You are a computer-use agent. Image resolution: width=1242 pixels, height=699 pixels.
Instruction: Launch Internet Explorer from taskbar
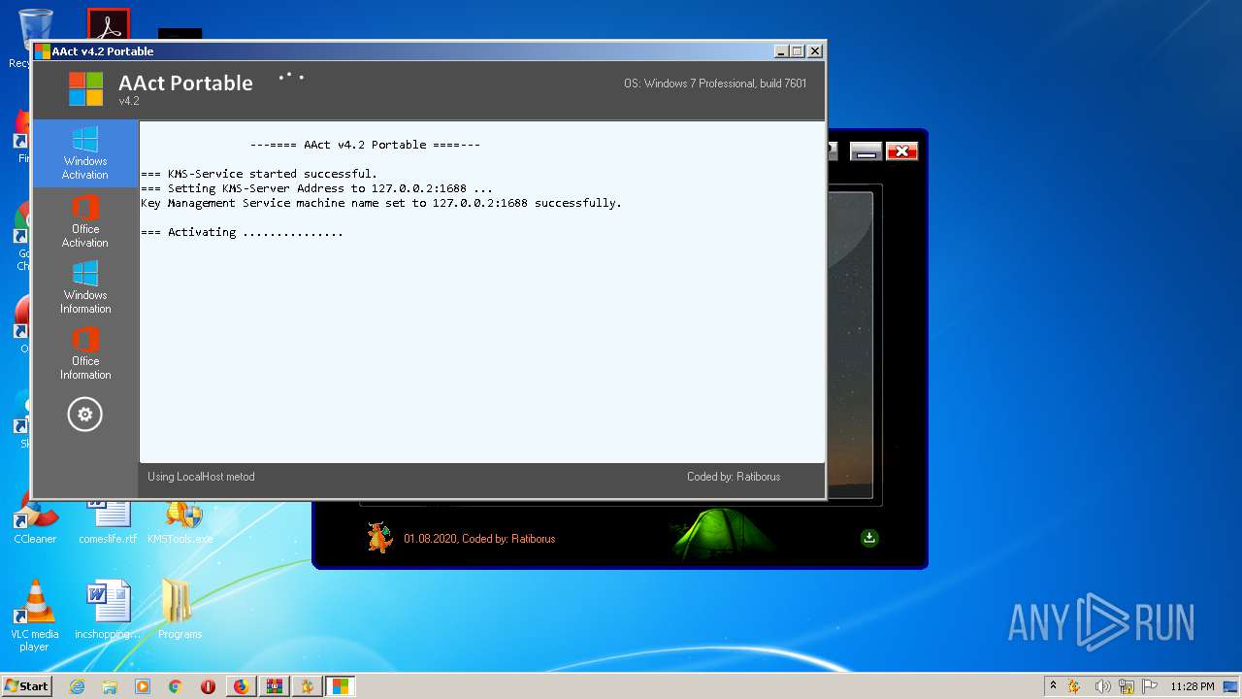coord(77,686)
